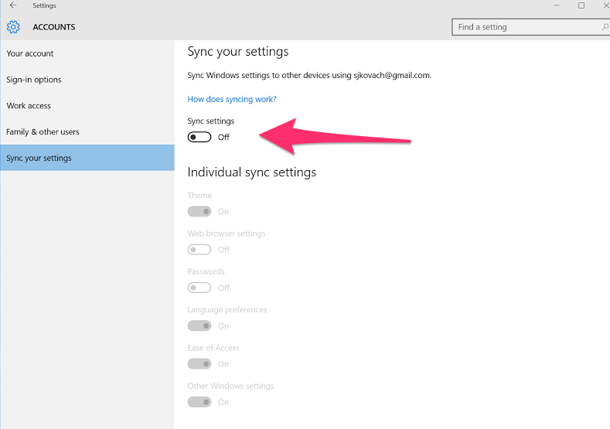
Task: Select Sync your settings in sidebar
Action: 87,158
